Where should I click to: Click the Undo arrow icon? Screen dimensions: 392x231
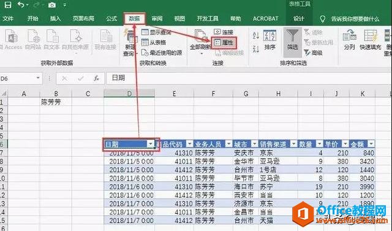click(21, 5)
